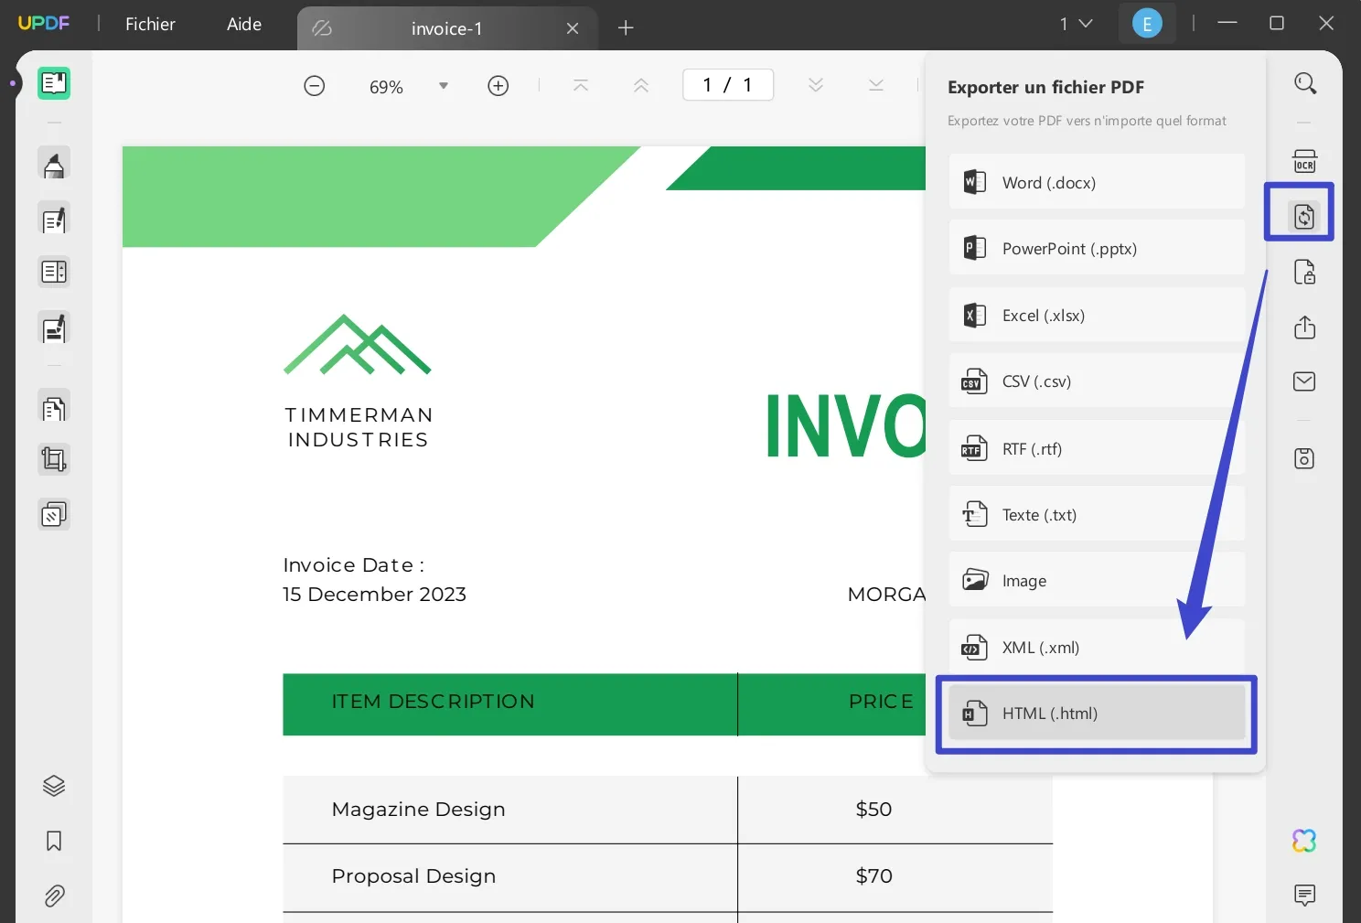Jump to the last page
The image size is (1361, 923).
point(876,85)
